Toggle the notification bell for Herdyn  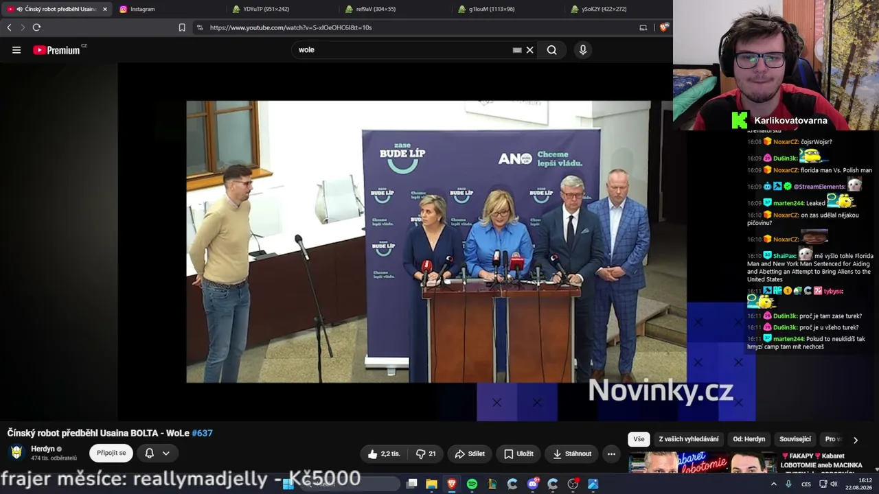coord(149,453)
